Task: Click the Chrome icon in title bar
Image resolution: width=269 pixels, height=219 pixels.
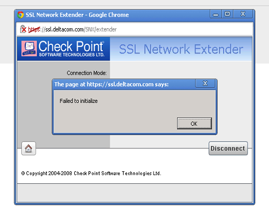Action: click(21, 15)
